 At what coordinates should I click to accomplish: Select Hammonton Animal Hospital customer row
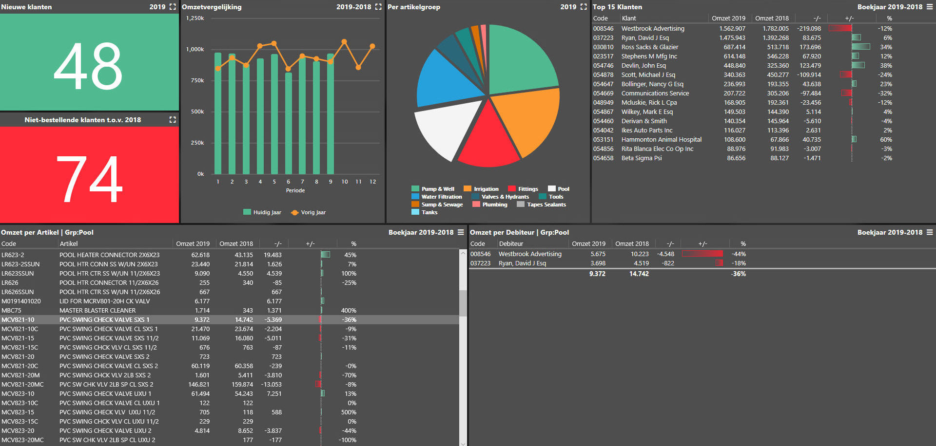tap(742, 139)
